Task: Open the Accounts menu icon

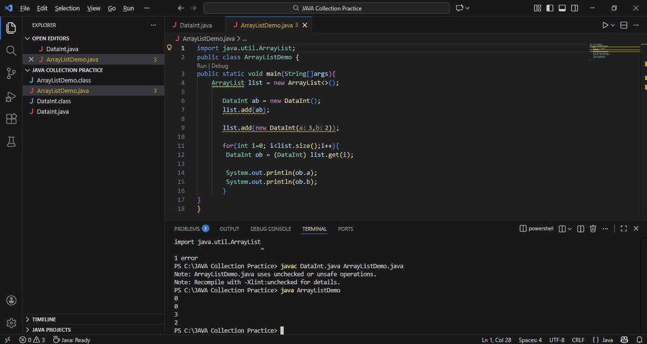Action: 11,301
